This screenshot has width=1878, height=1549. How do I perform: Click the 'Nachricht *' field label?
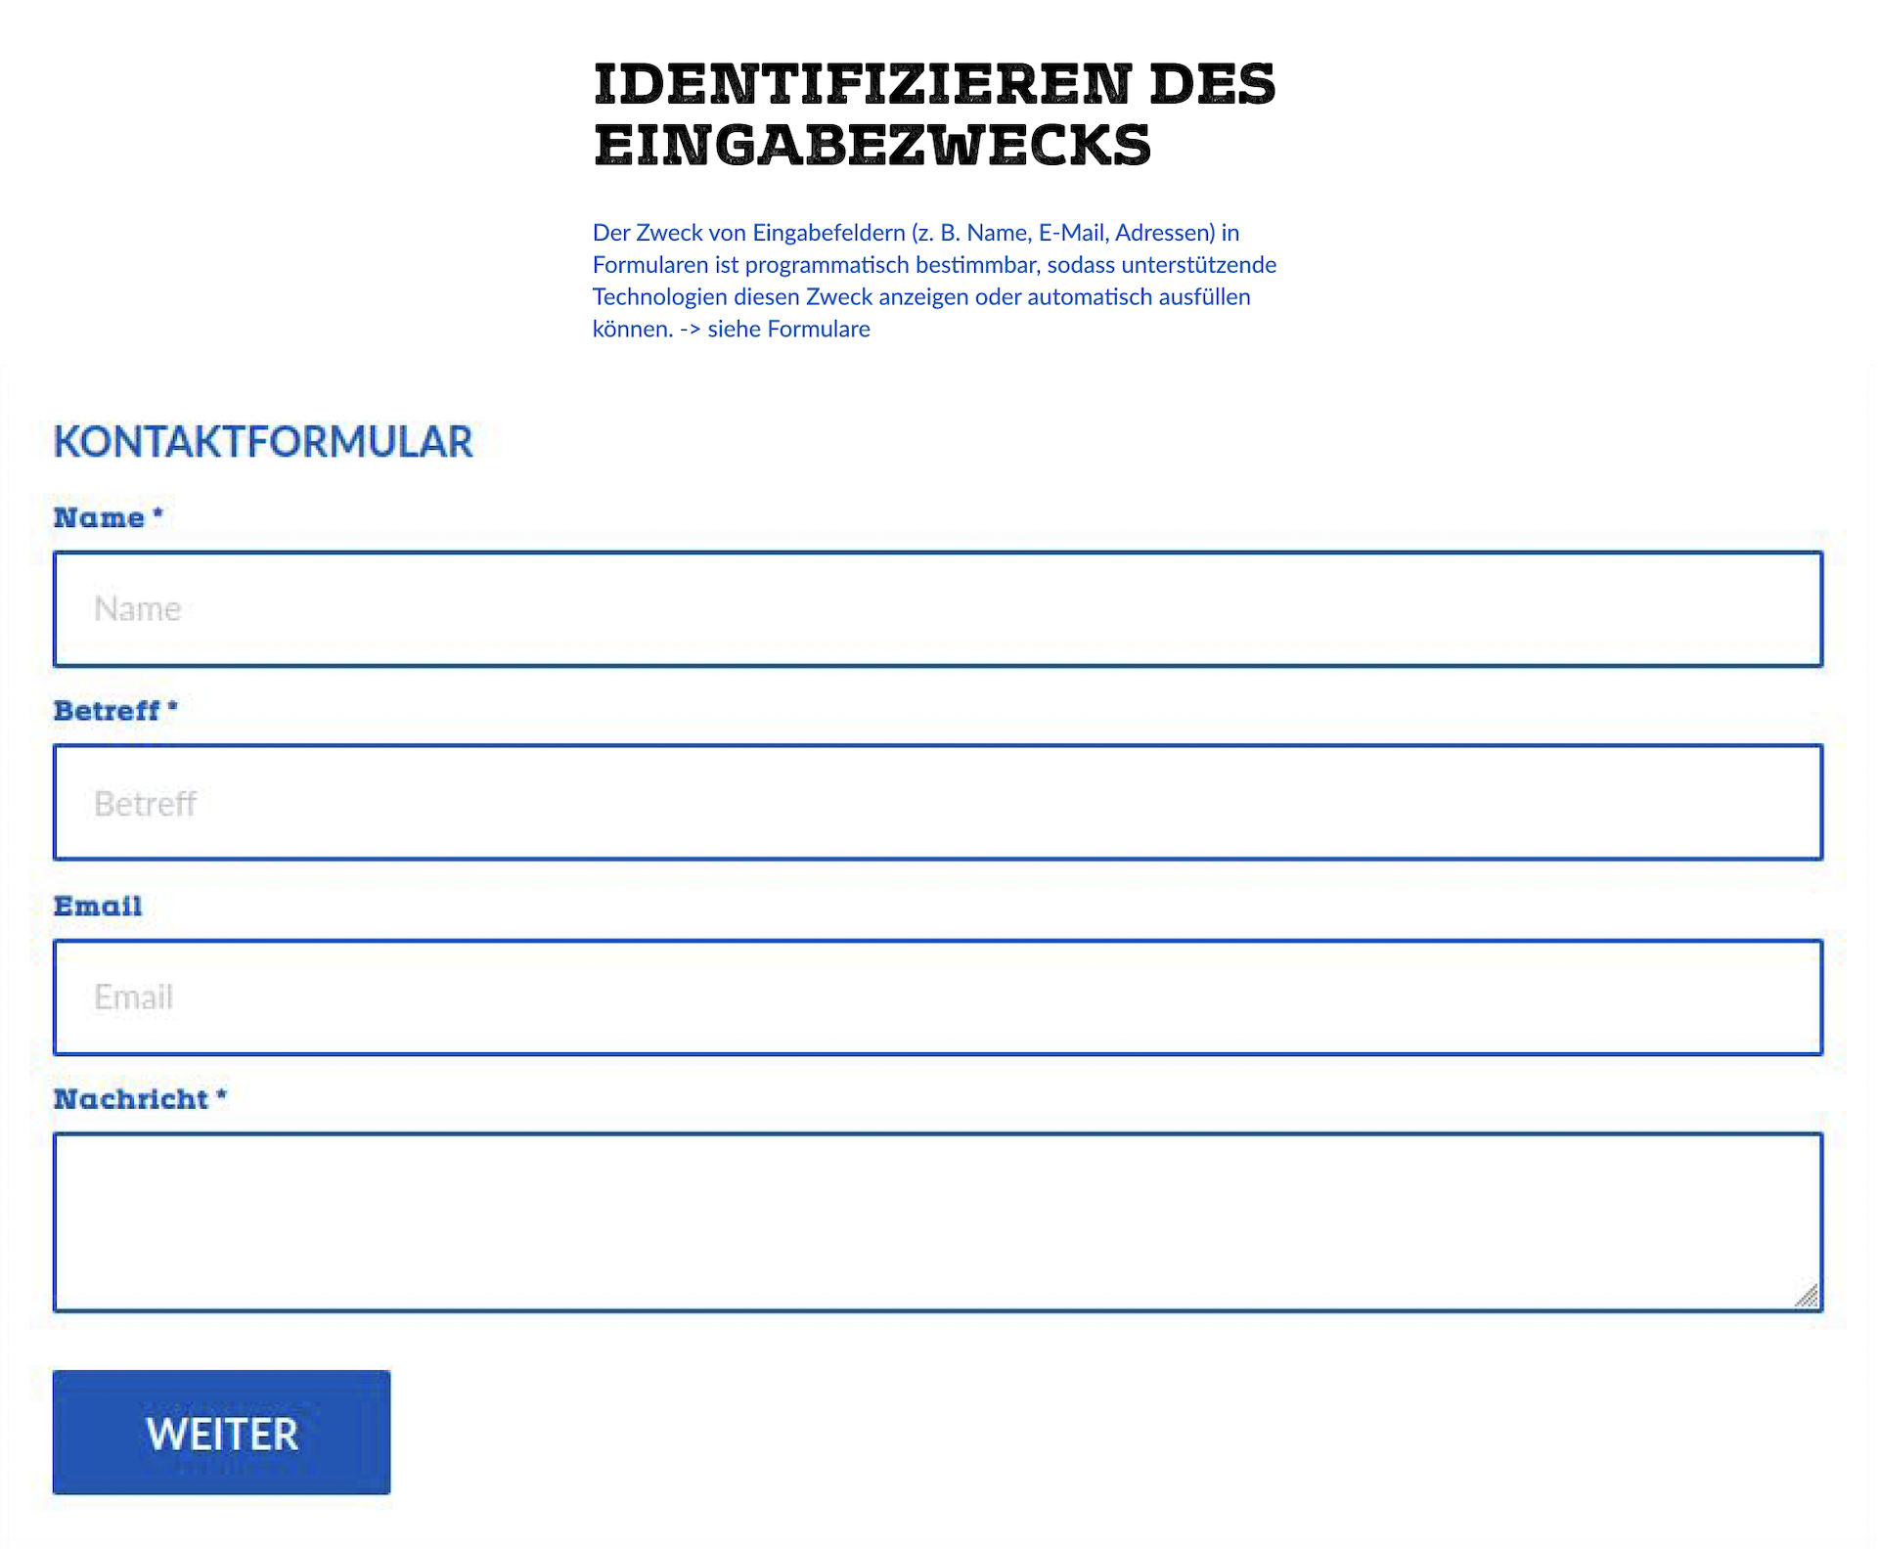[x=131, y=1099]
